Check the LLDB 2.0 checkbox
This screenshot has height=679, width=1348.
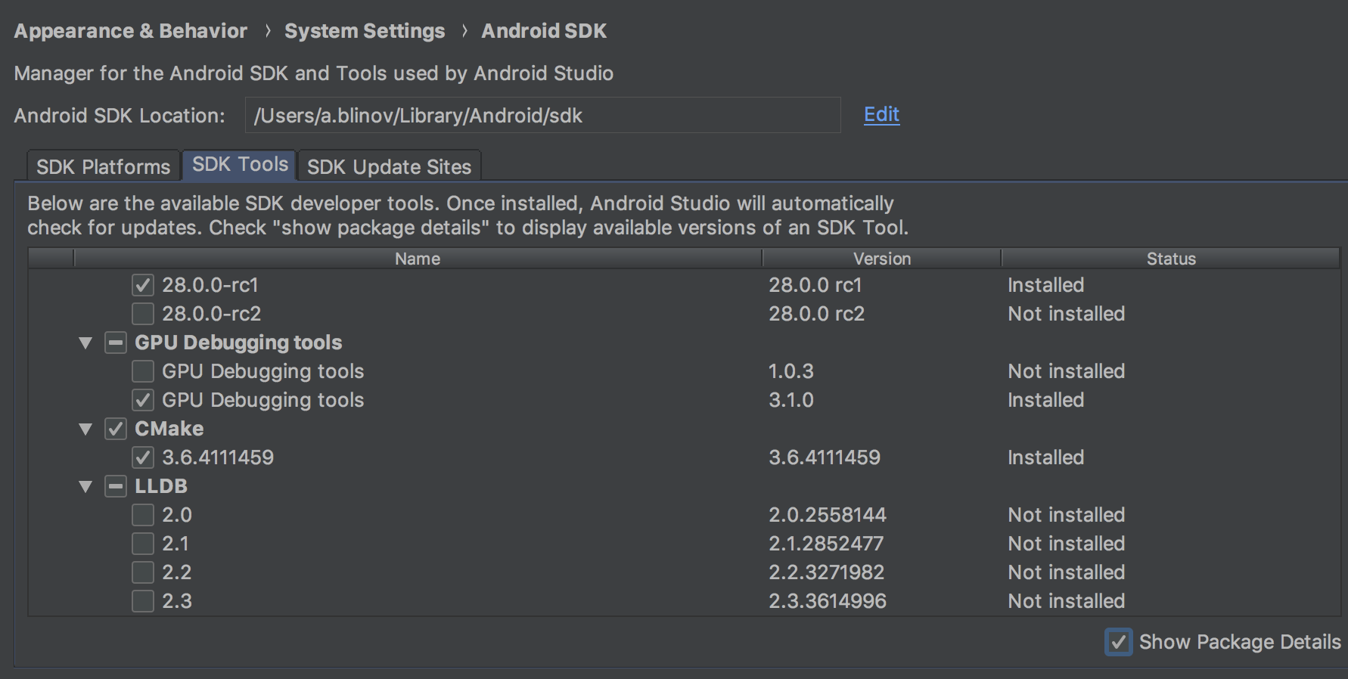143,515
